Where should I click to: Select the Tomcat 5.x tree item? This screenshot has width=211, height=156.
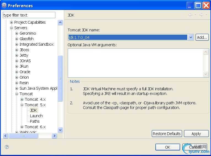tap(35, 105)
